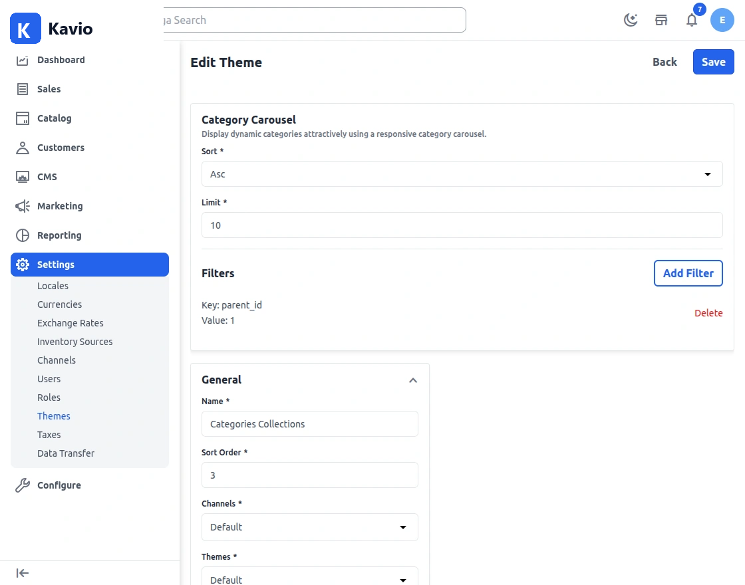Image resolution: width=745 pixels, height=585 pixels.
Task: Open the Channels Default dropdown
Action: pos(310,527)
